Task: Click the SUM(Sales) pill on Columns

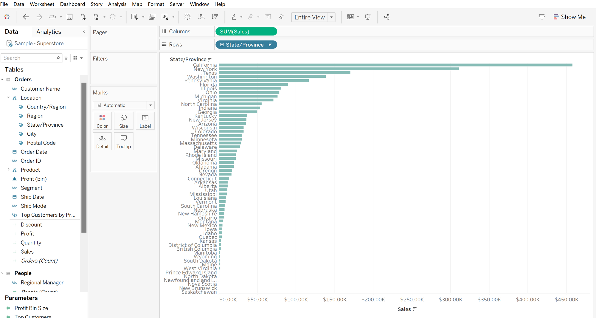Action: coord(246,31)
